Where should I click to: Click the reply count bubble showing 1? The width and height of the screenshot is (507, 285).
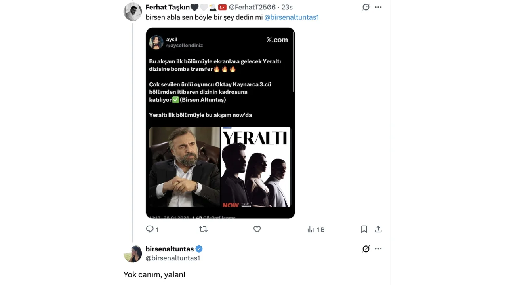153,229
